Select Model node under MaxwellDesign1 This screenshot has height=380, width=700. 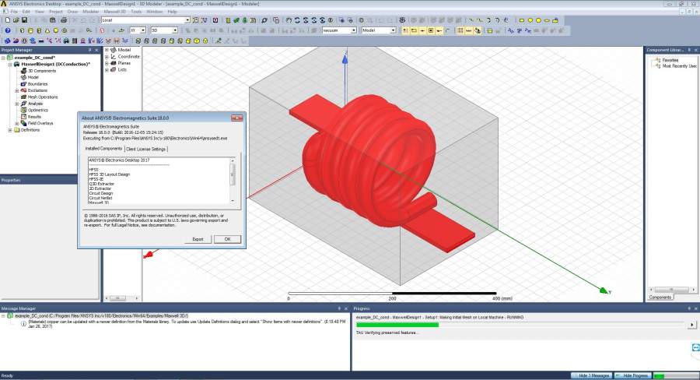point(33,77)
